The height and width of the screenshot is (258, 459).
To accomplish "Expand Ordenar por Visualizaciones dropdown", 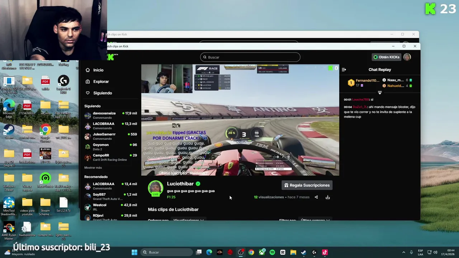I will [188, 220].
